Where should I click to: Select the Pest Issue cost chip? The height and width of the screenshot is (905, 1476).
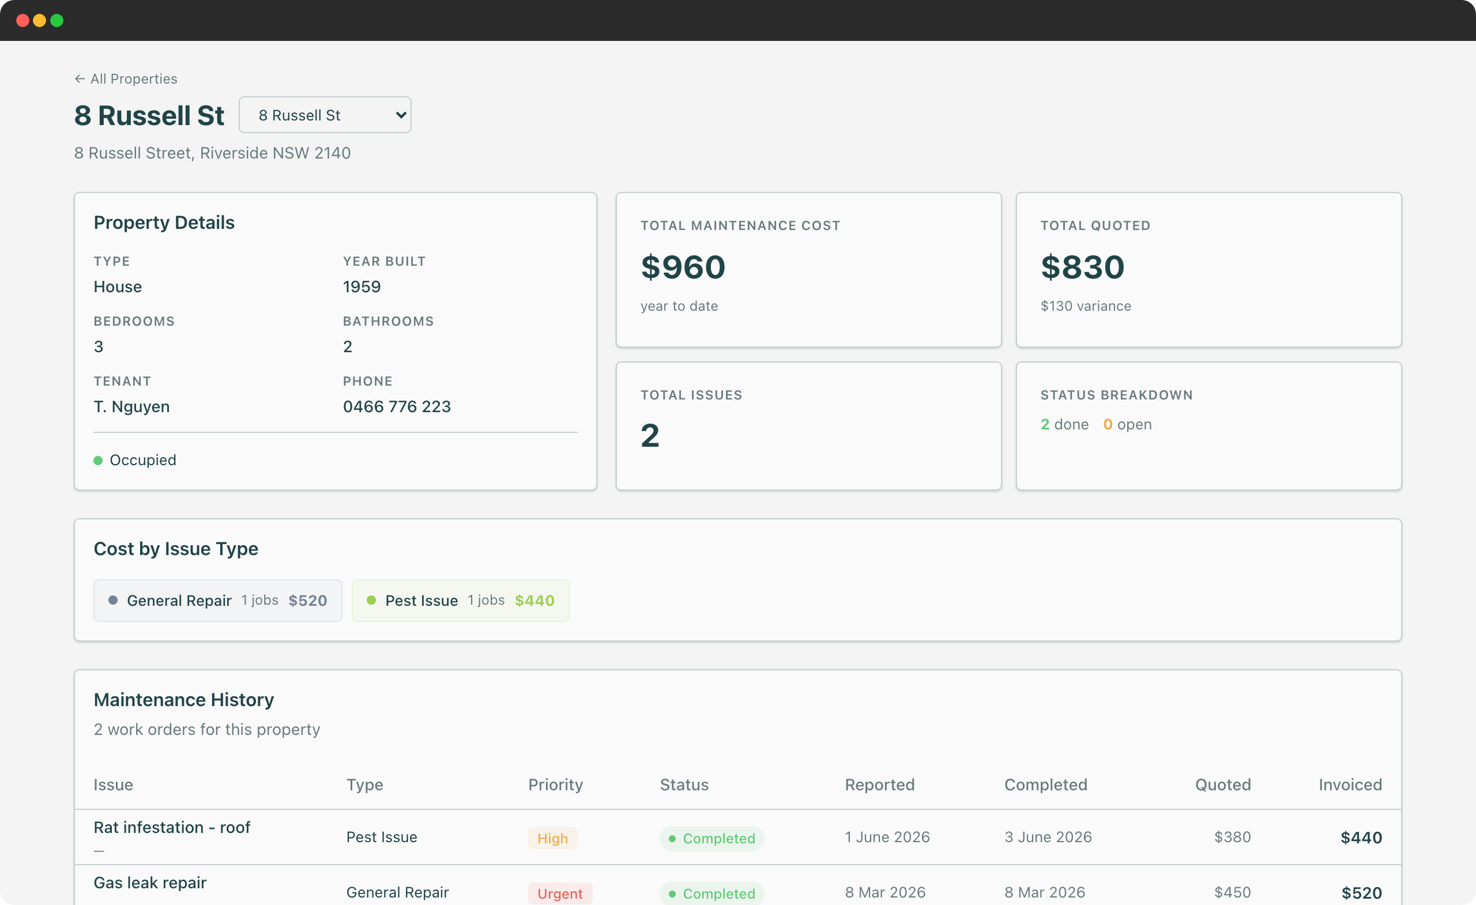click(x=460, y=600)
